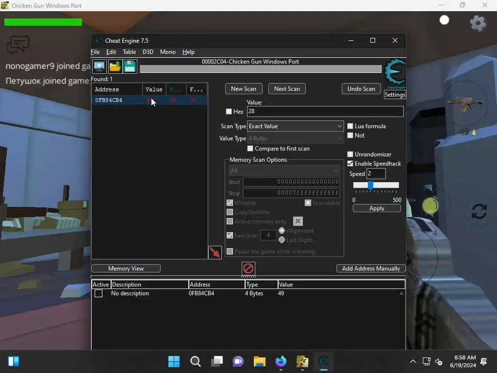Open the taskbar video chat app icon
The image size is (497, 373).
pyautogui.click(x=238, y=361)
